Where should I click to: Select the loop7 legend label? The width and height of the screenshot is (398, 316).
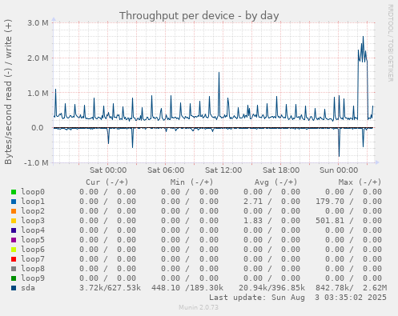pyautogui.click(x=33, y=259)
